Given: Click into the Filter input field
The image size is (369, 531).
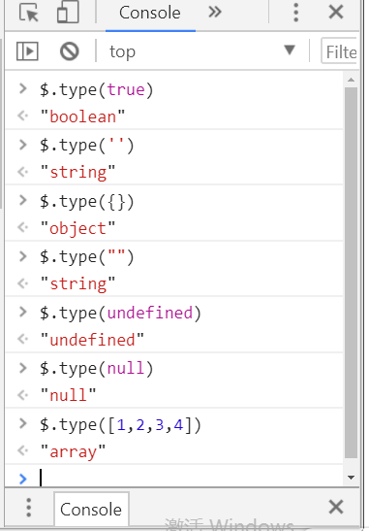Looking at the screenshot, I should pos(339,51).
